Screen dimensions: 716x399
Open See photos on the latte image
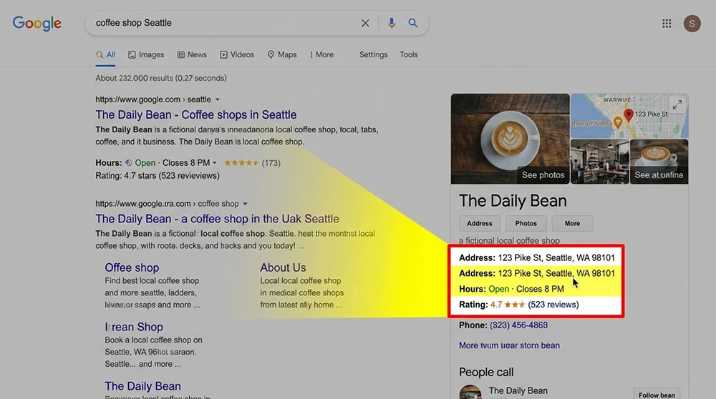click(x=510, y=139)
